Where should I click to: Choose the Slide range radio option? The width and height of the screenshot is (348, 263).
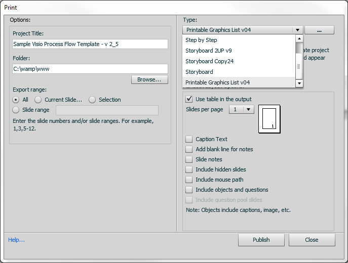[16, 110]
